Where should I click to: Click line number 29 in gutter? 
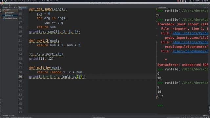tap(20, 77)
